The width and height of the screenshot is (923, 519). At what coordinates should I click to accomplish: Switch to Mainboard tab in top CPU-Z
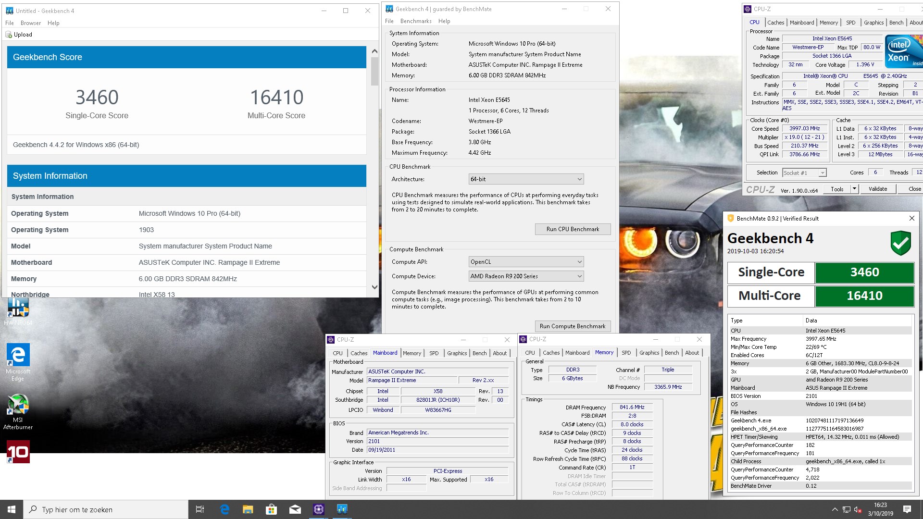coord(802,23)
